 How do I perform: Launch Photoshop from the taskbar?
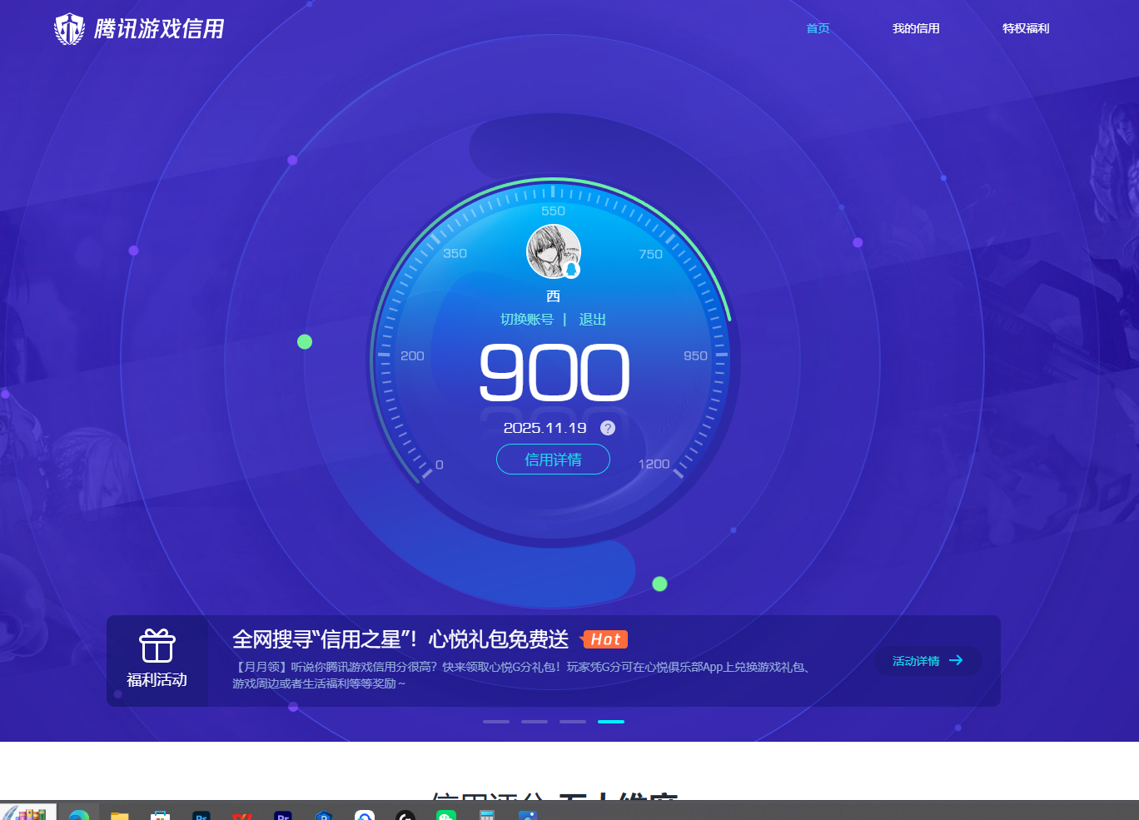pos(201,813)
